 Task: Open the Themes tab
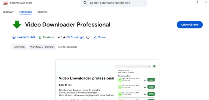[x=42, y=12]
